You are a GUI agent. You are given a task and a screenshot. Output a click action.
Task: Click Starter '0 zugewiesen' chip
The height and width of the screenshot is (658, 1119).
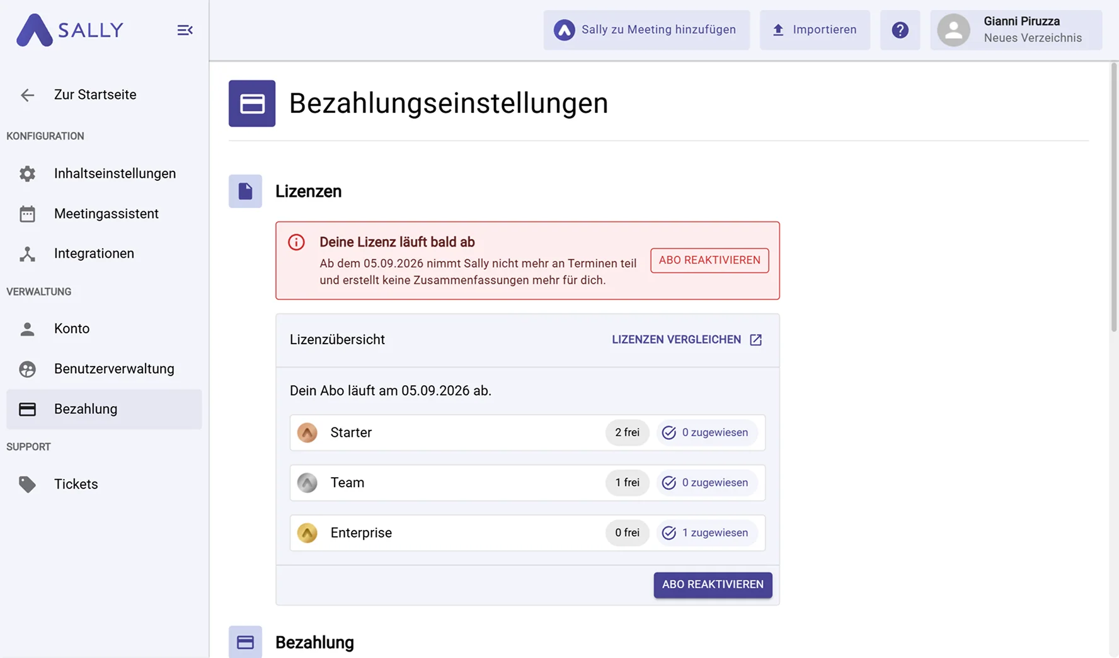[x=707, y=433]
